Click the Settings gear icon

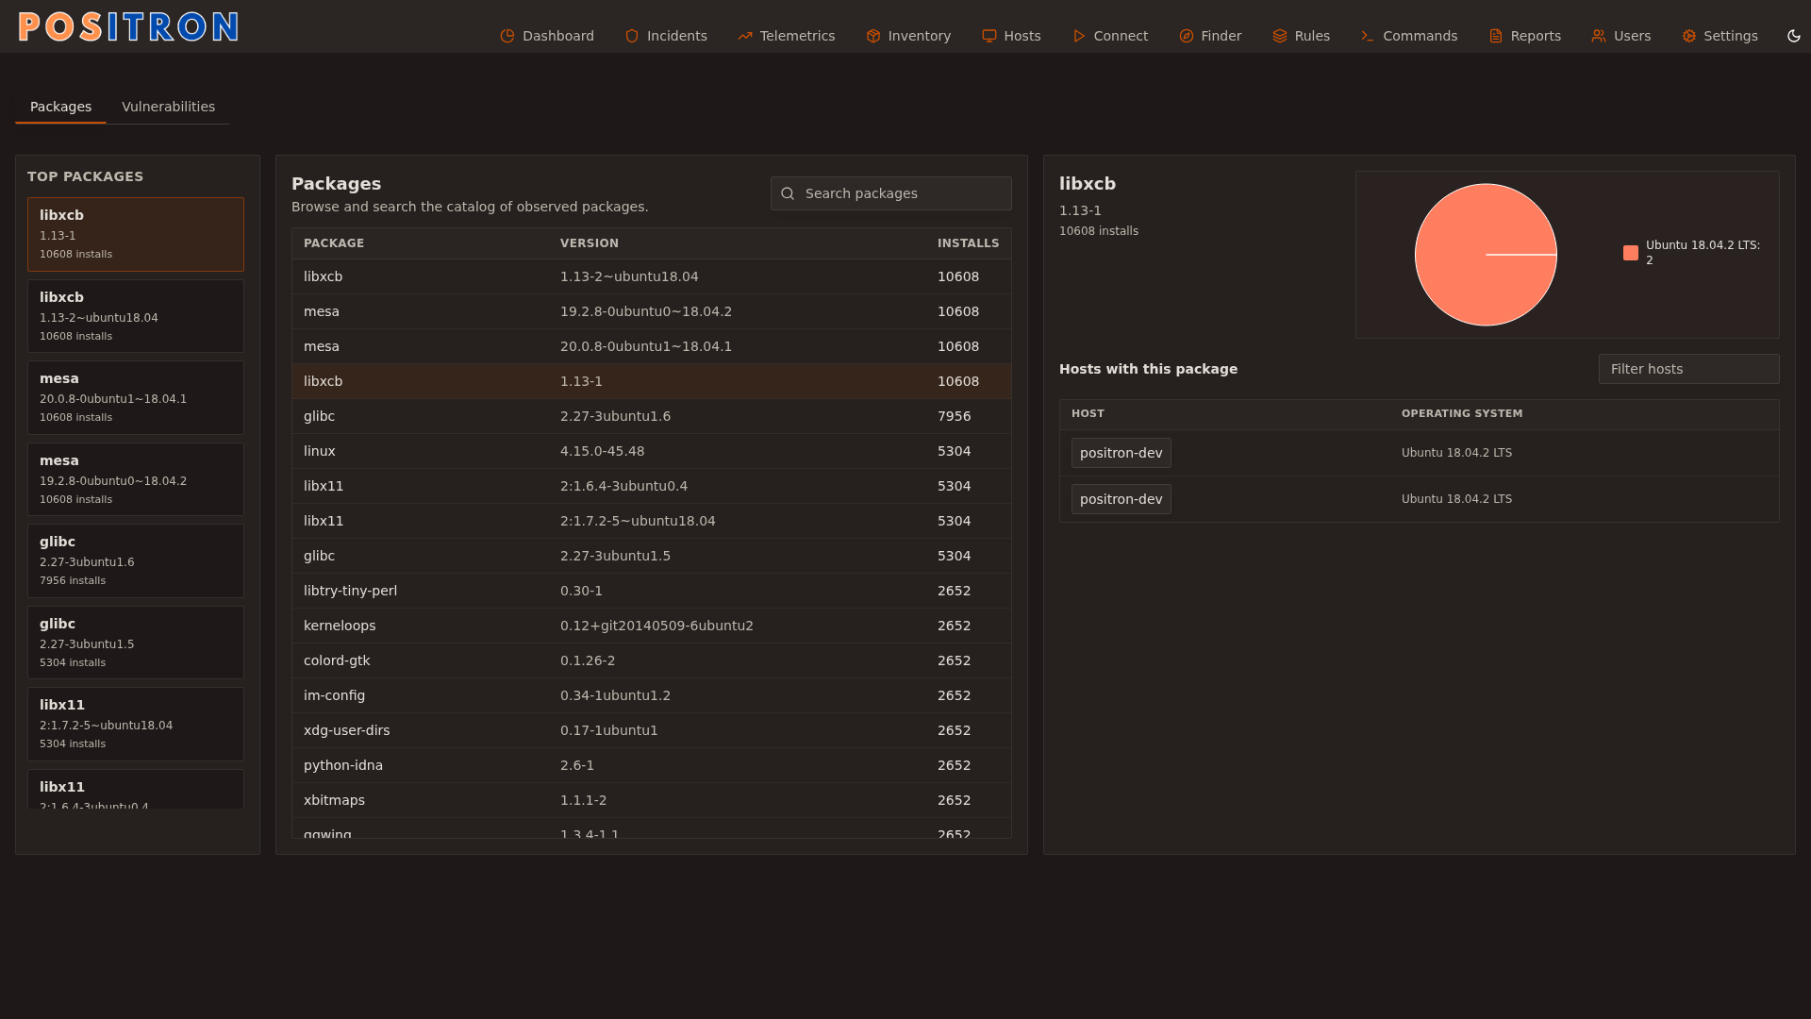[x=1689, y=36]
